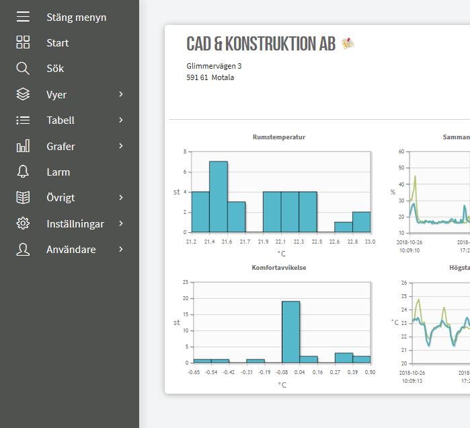Click the CAD & KONSTRUKTION AB heading

261,44
